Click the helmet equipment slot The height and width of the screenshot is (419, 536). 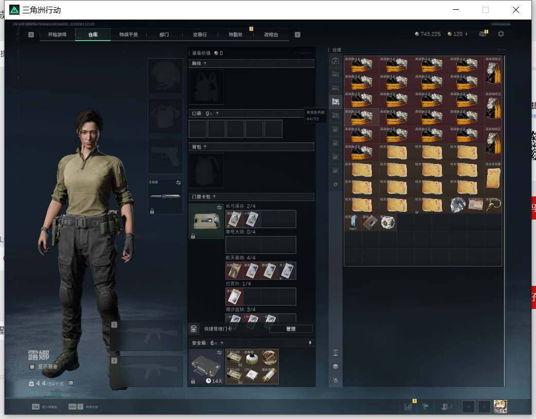click(x=165, y=76)
